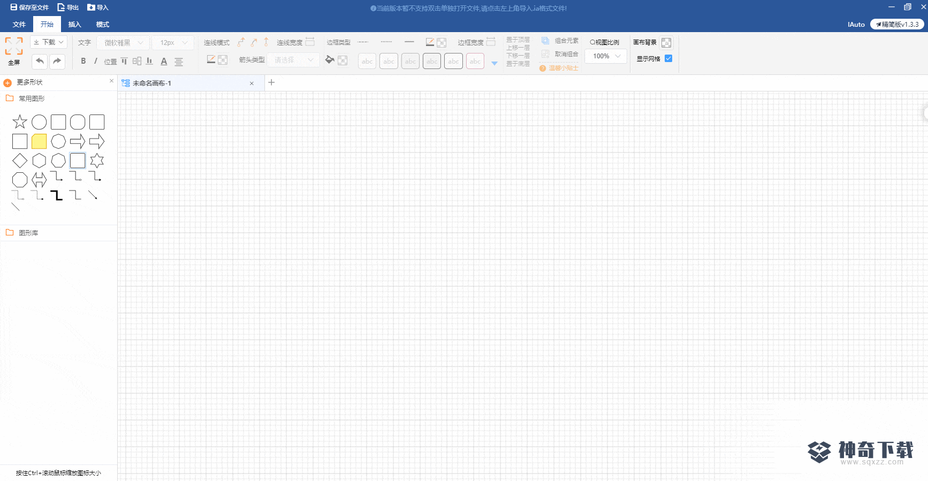Click the 导入 import button
The image size is (928, 481).
pos(98,7)
